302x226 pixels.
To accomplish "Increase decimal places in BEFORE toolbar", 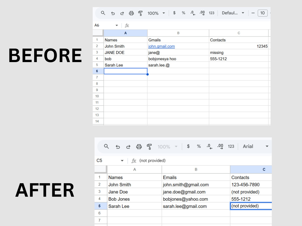I will [x=202, y=13].
